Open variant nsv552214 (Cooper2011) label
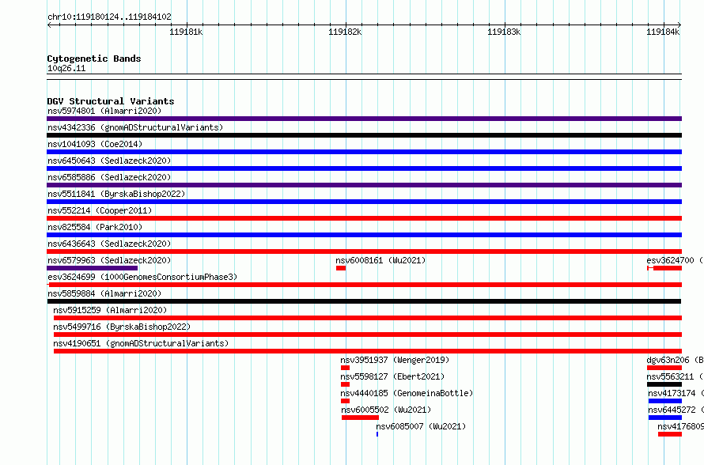The width and height of the screenshot is (704, 465). point(100,210)
